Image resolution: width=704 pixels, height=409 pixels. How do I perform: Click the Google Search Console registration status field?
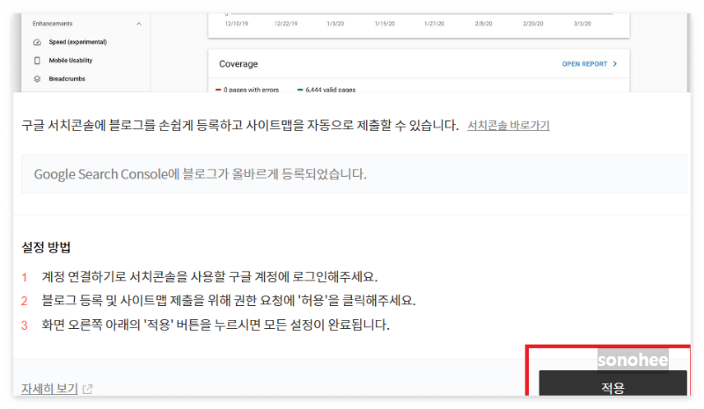354,174
